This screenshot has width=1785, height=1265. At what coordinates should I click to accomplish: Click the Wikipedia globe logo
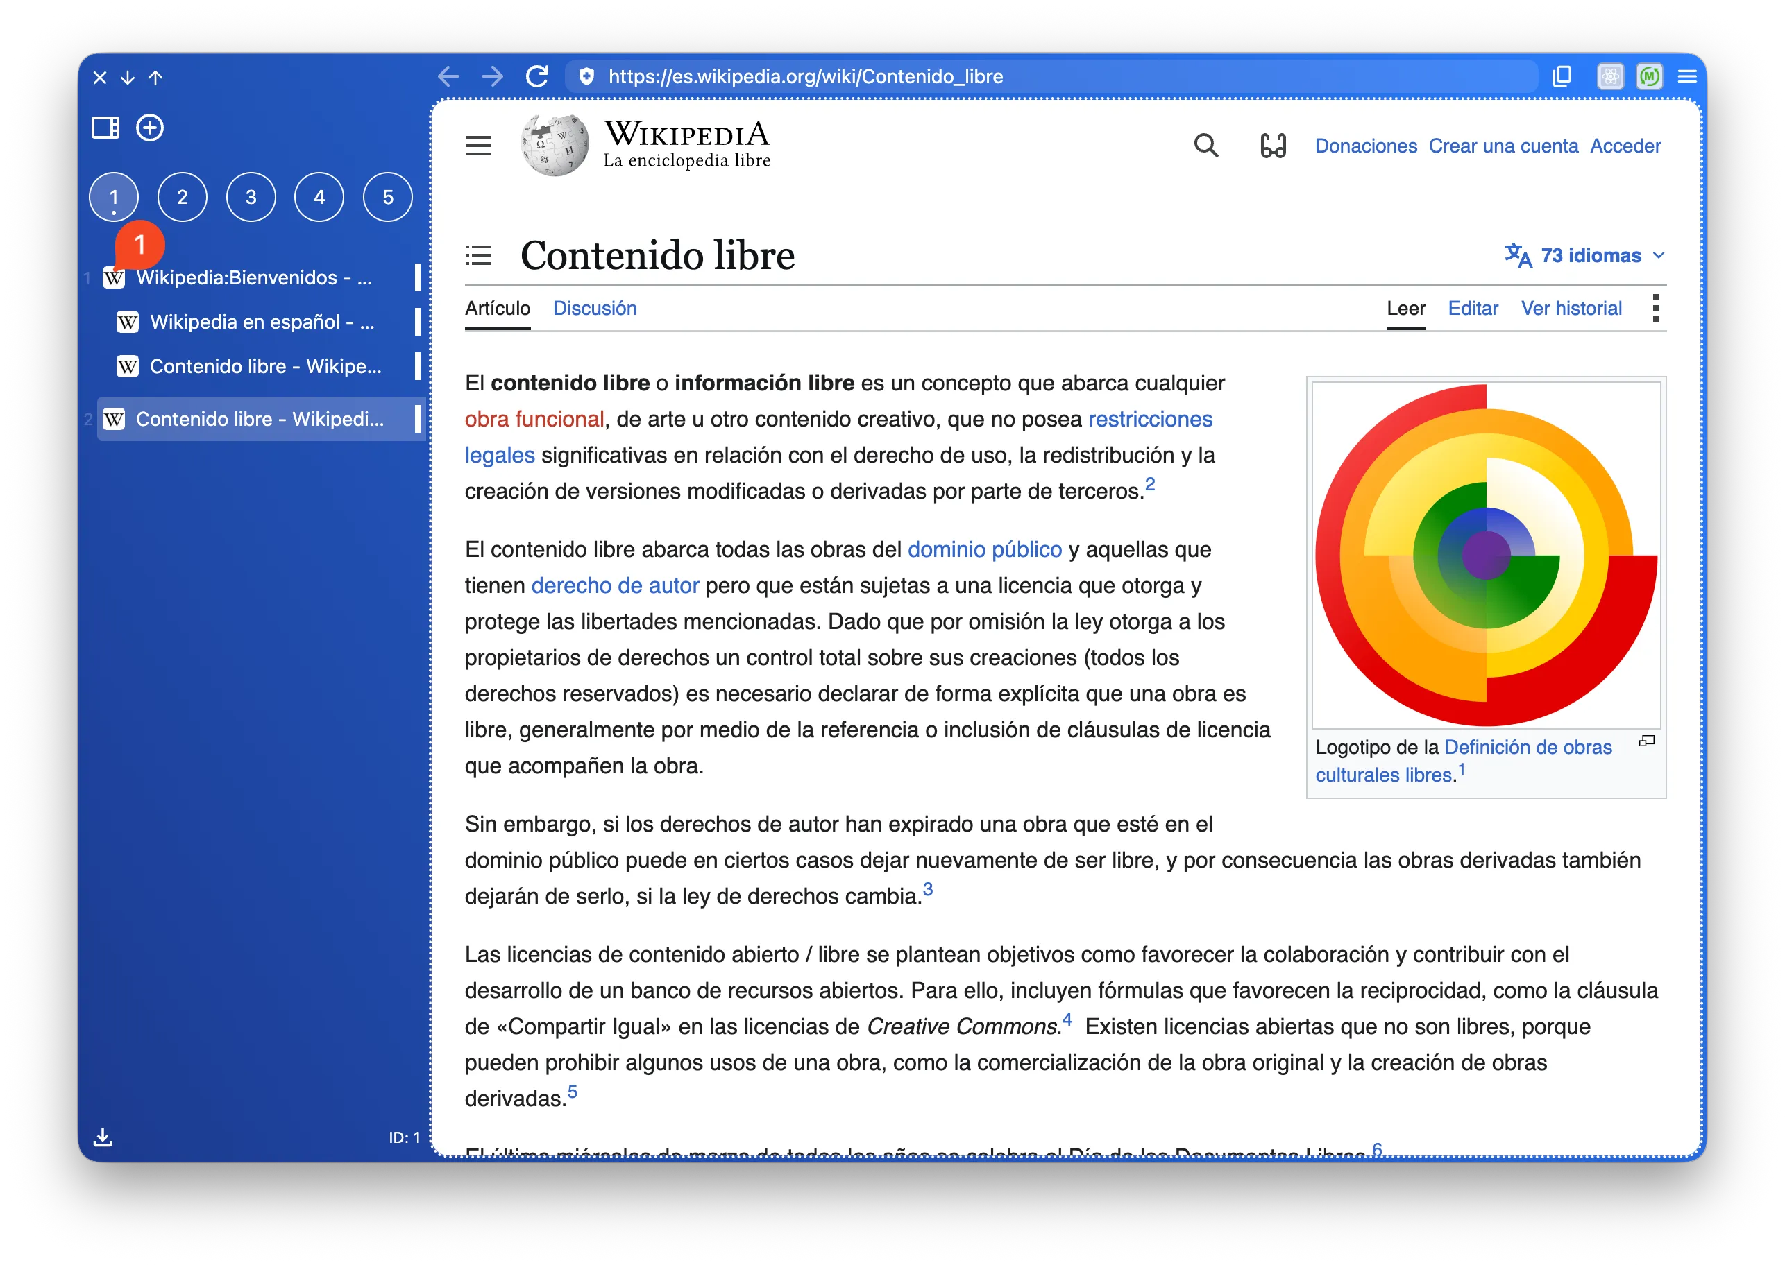point(555,146)
